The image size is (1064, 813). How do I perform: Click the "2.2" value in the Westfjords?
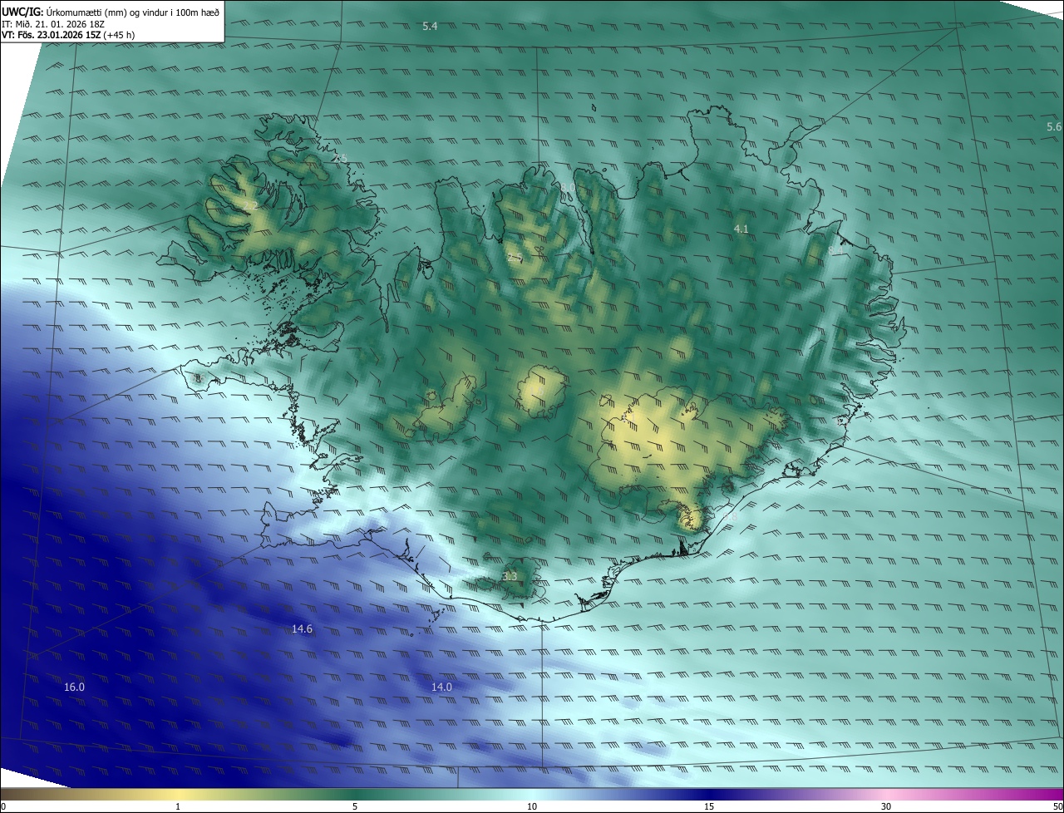pyautogui.click(x=250, y=206)
